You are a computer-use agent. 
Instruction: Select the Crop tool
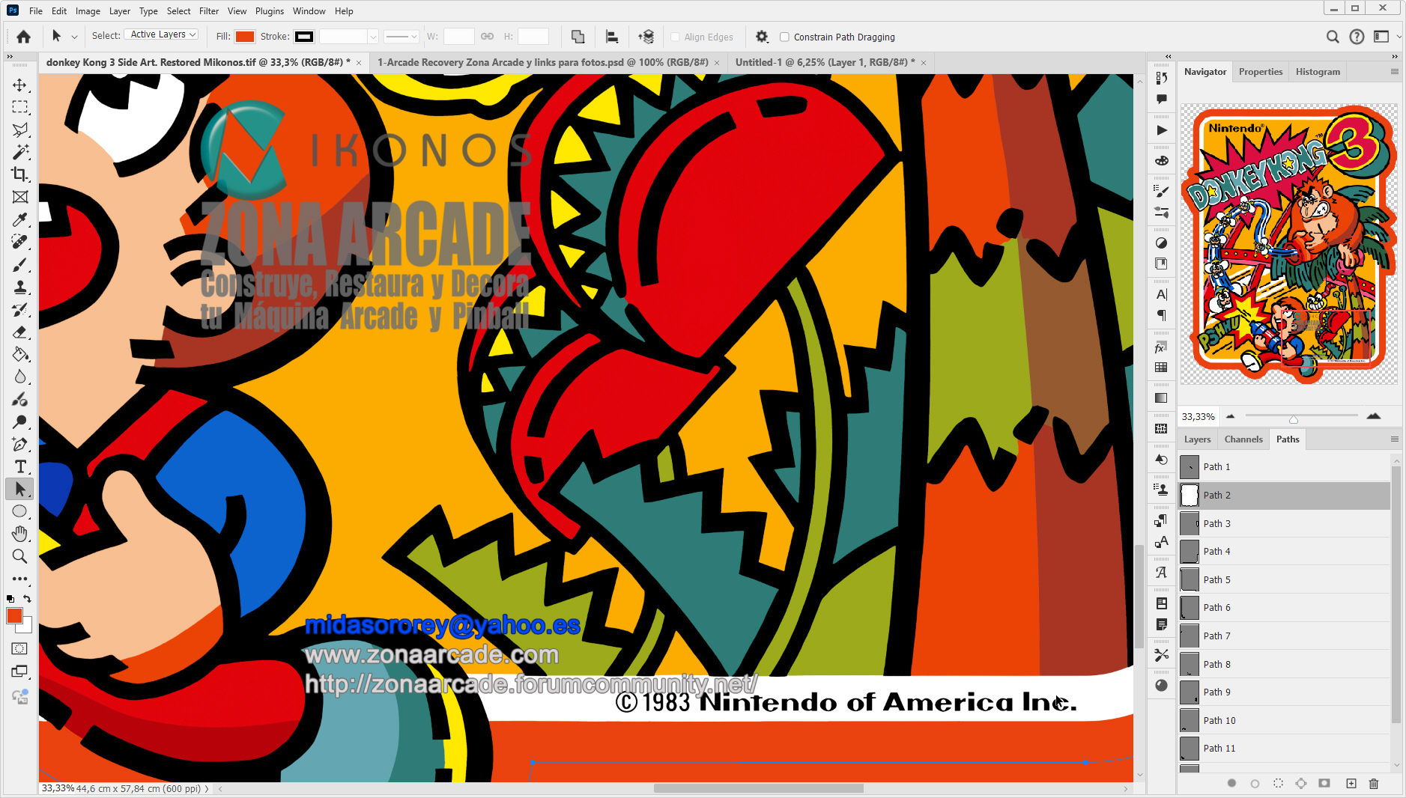[x=20, y=174]
